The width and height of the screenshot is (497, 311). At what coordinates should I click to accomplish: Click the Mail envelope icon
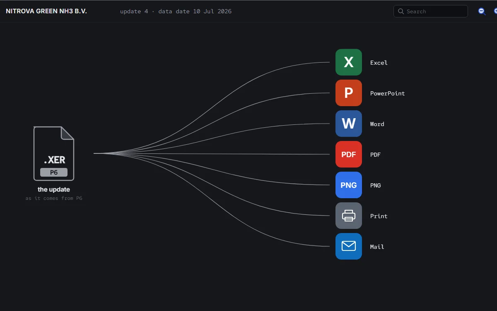tap(349, 246)
